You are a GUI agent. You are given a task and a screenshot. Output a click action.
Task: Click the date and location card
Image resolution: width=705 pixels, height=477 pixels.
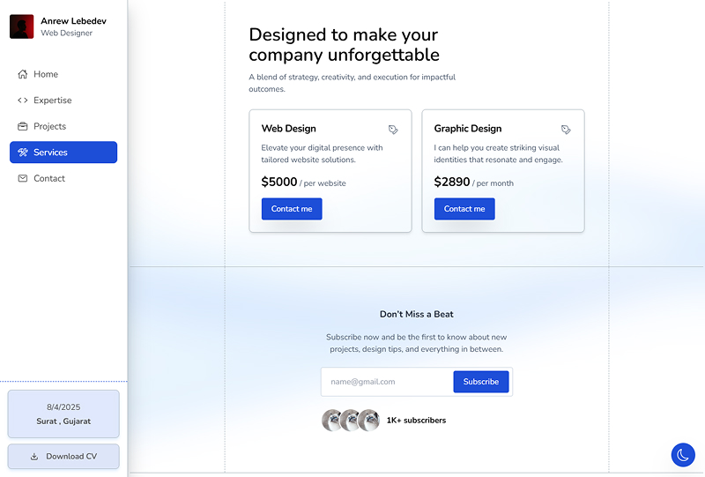(63, 414)
